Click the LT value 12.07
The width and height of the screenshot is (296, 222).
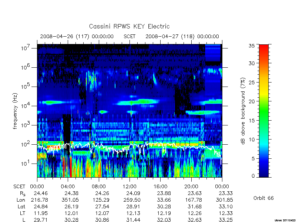point(102,213)
